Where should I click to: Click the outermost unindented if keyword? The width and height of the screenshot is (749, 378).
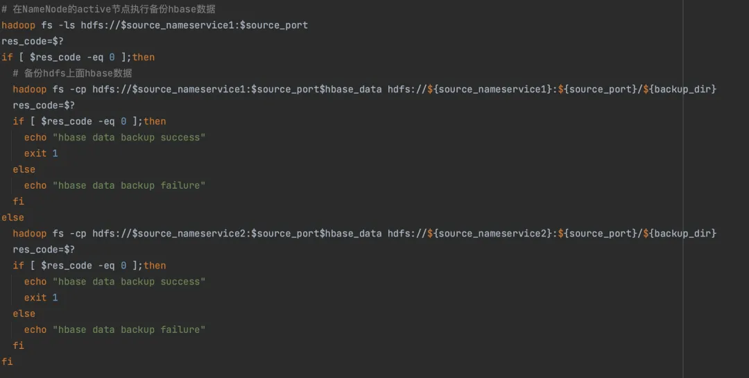tap(7, 57)
